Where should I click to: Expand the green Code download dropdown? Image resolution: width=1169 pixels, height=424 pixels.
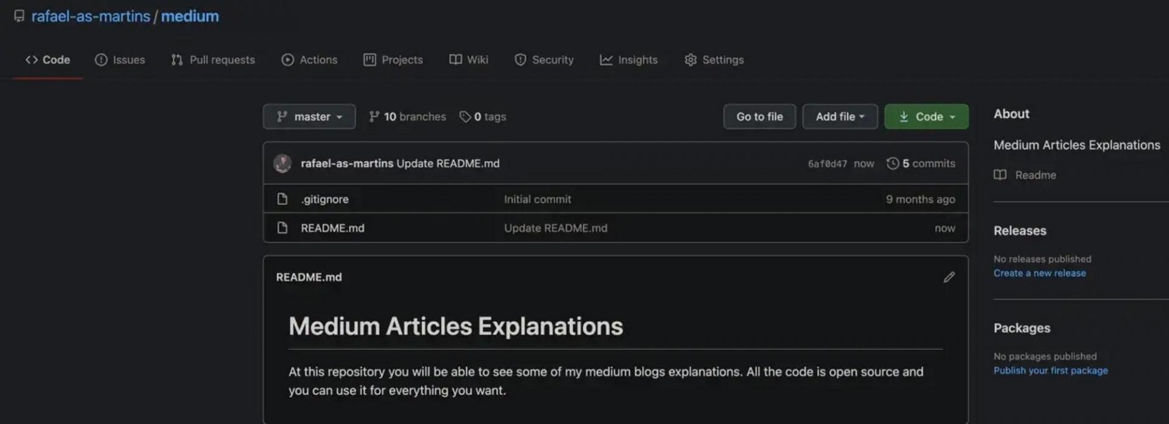tap(926, 116)
